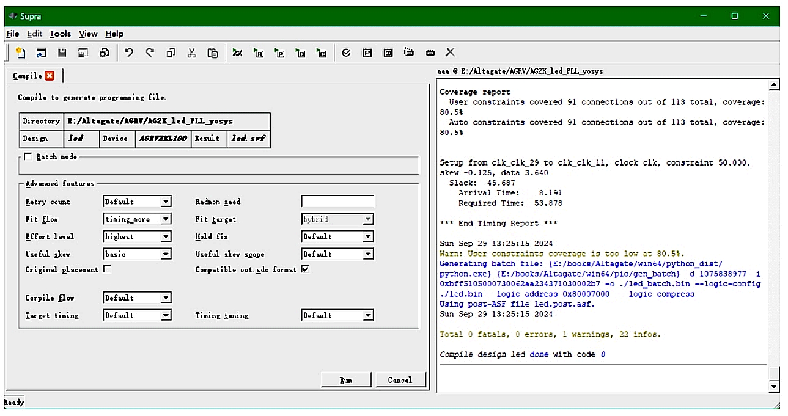Click the boxed P toolbar icon
This screenshot has height=416, width=788.
tap(367, 53)
